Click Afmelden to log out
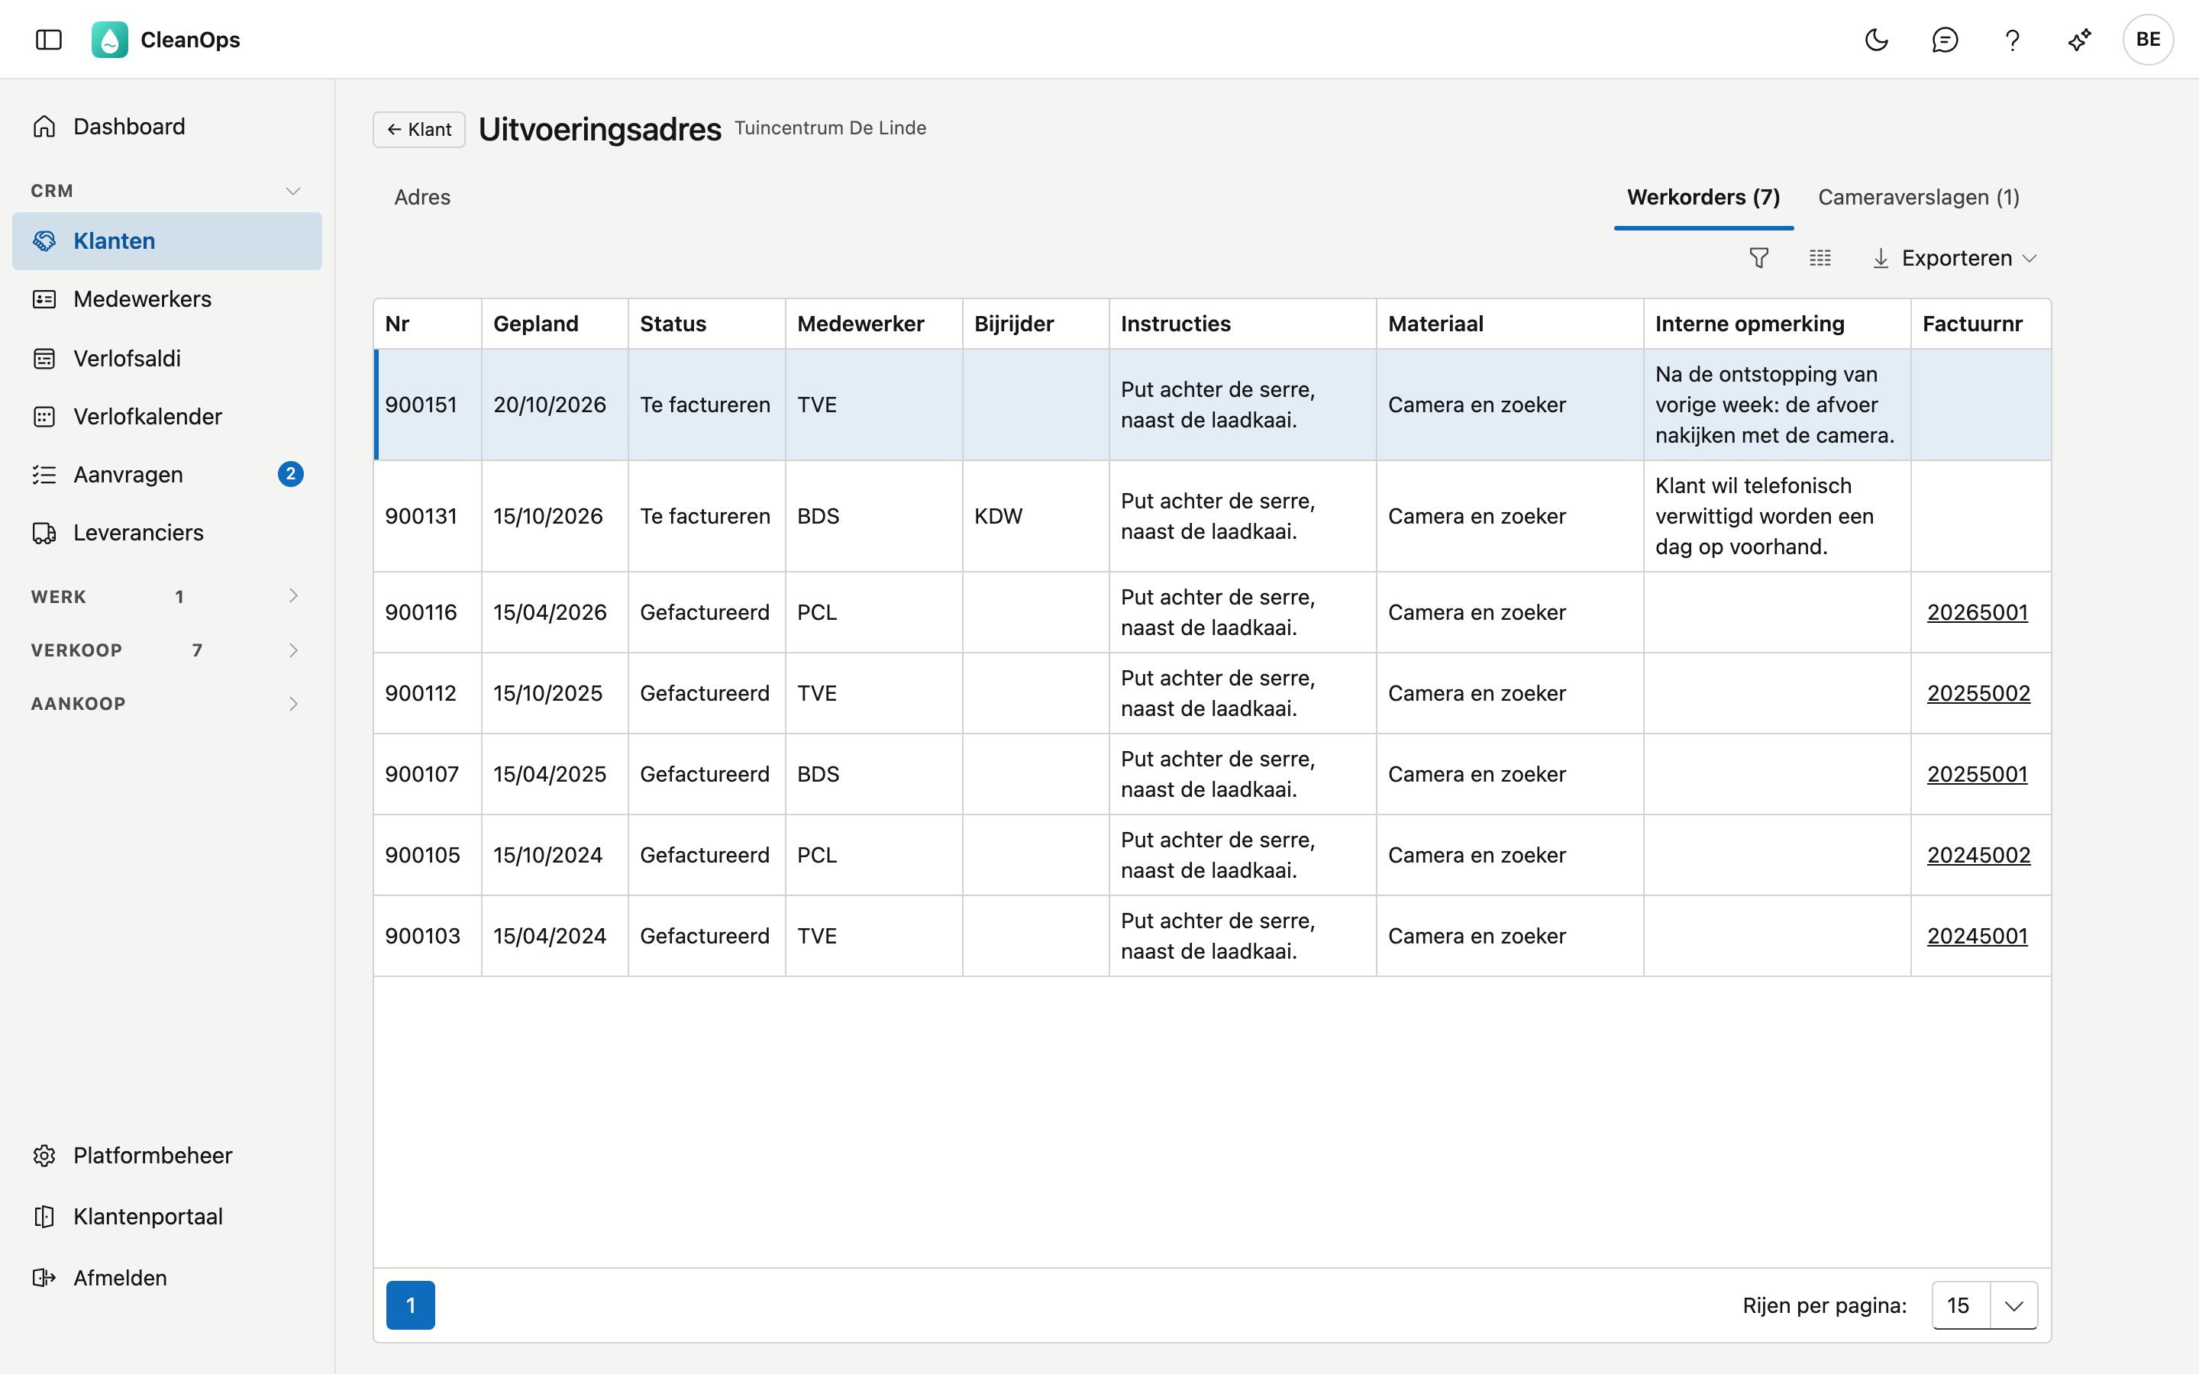2199x1374 pixels. (167, 1278)
